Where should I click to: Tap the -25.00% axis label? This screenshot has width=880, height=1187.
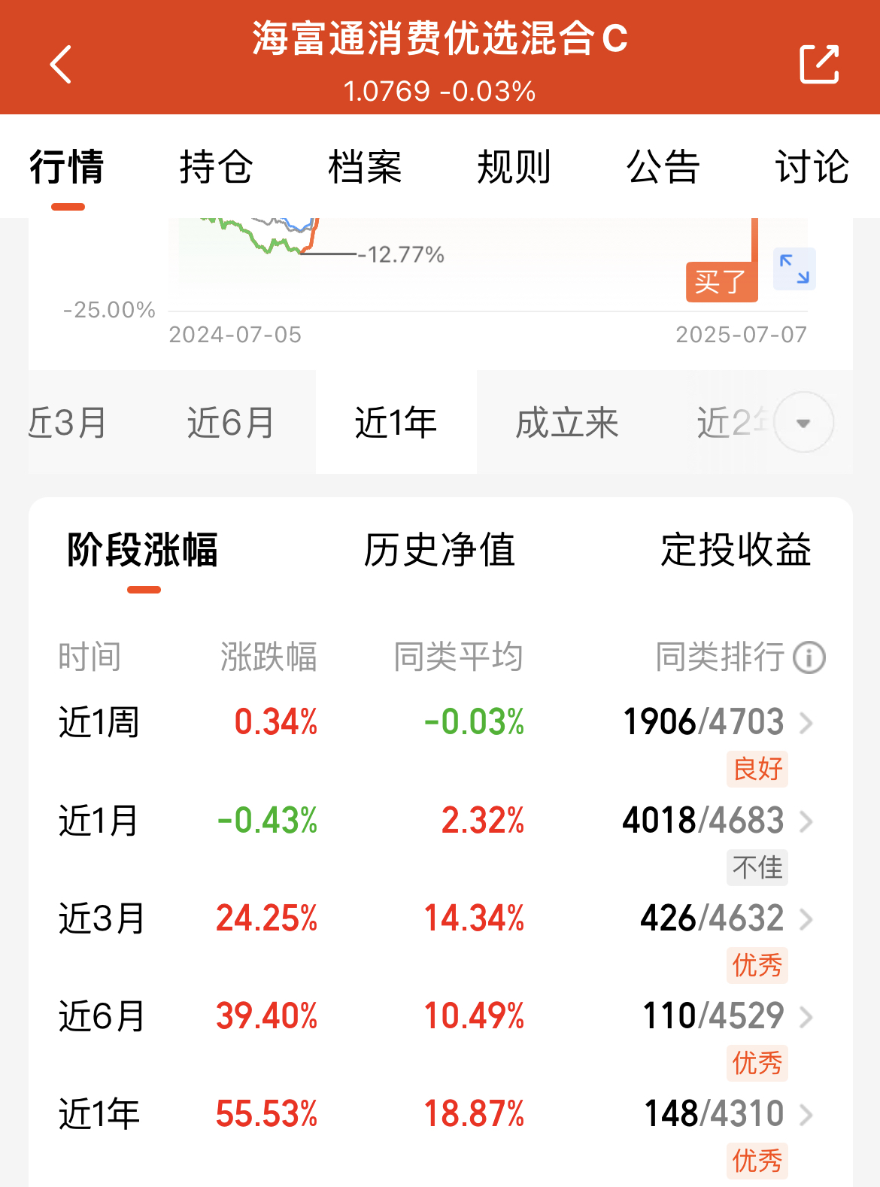(x=109, y=310)
